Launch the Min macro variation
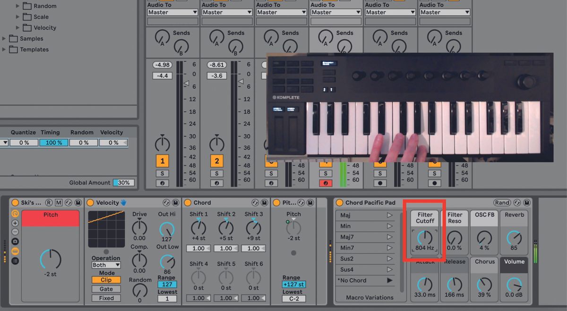This screenshot has width=567, height=311. (389, 226)
